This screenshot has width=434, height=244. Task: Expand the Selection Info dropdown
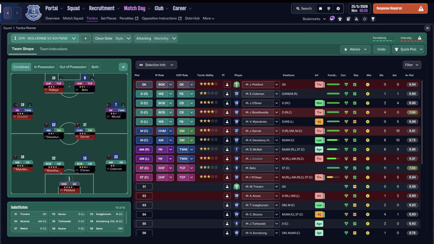click(156, 65)
